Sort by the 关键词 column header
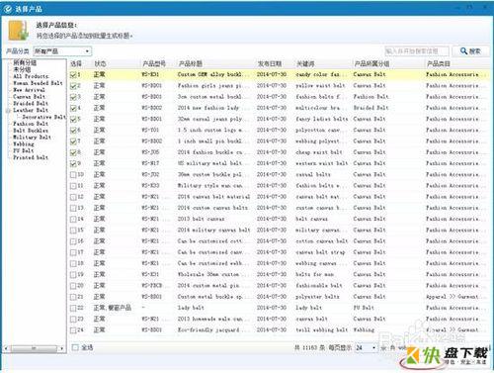Screen dimensions: 494x373 tap(305, 63)
